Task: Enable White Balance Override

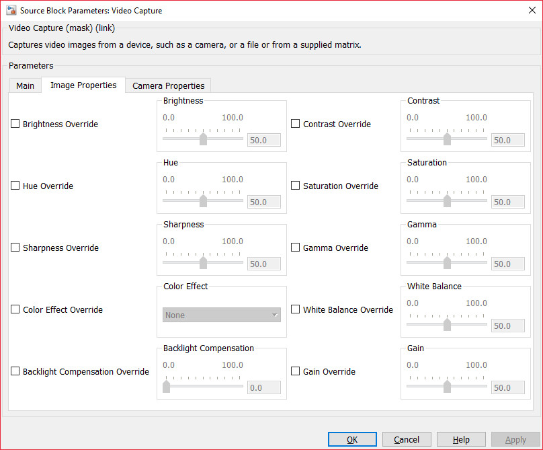Action: [296, 309]
